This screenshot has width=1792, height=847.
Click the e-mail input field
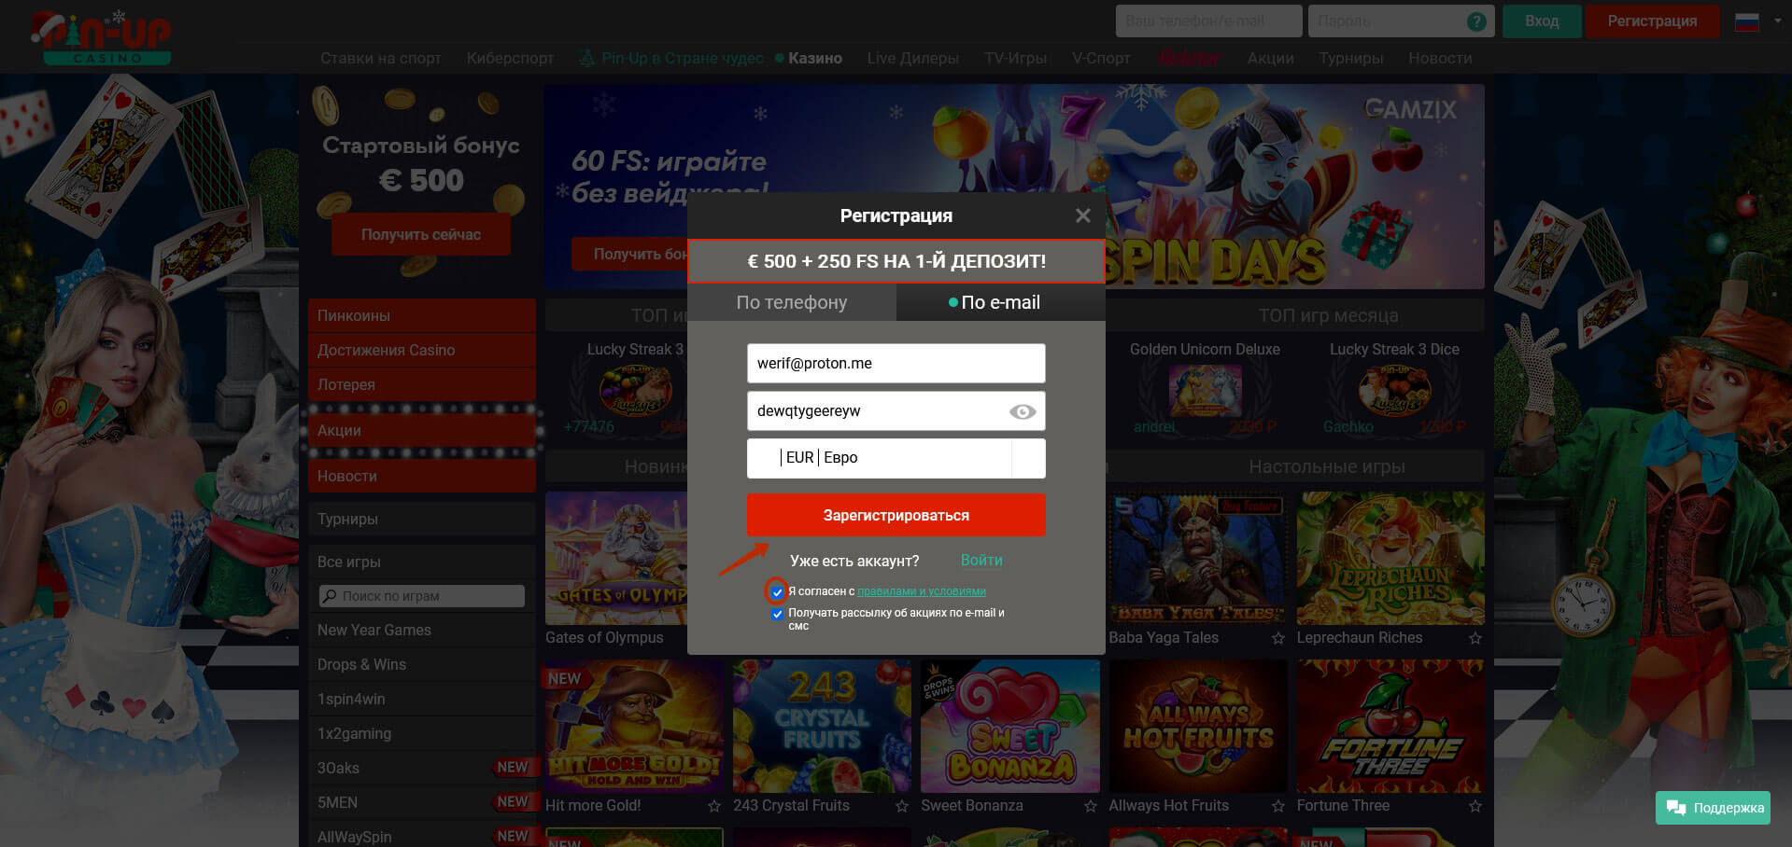click(896, 364)
